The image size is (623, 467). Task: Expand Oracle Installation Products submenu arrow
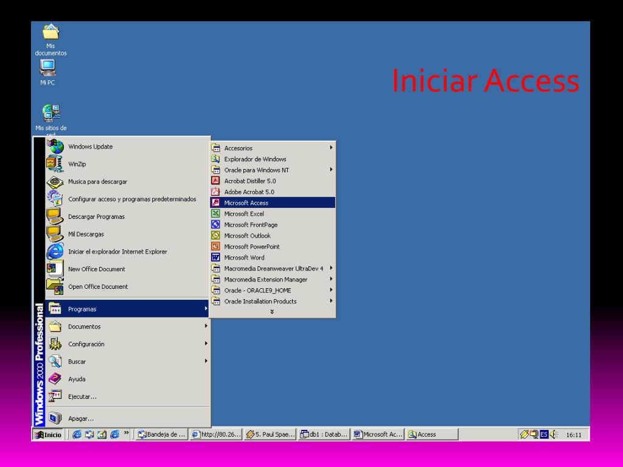pos(331,301)
